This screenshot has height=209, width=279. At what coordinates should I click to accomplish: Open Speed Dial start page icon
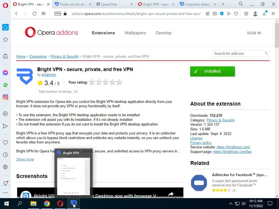43,14
